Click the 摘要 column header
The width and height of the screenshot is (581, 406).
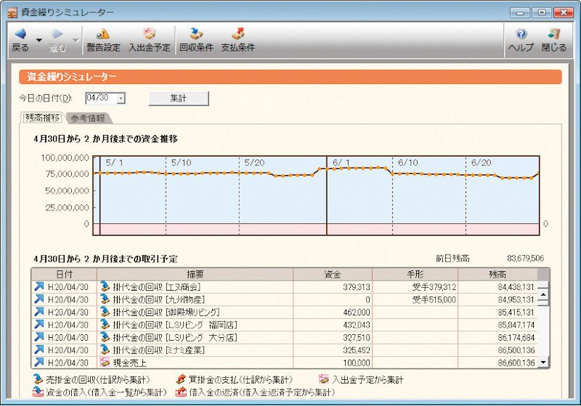tap(195, 274)
